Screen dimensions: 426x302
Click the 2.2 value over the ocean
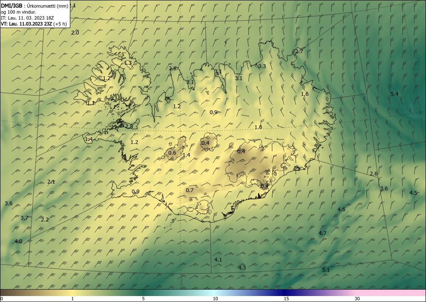click(45, 219)
